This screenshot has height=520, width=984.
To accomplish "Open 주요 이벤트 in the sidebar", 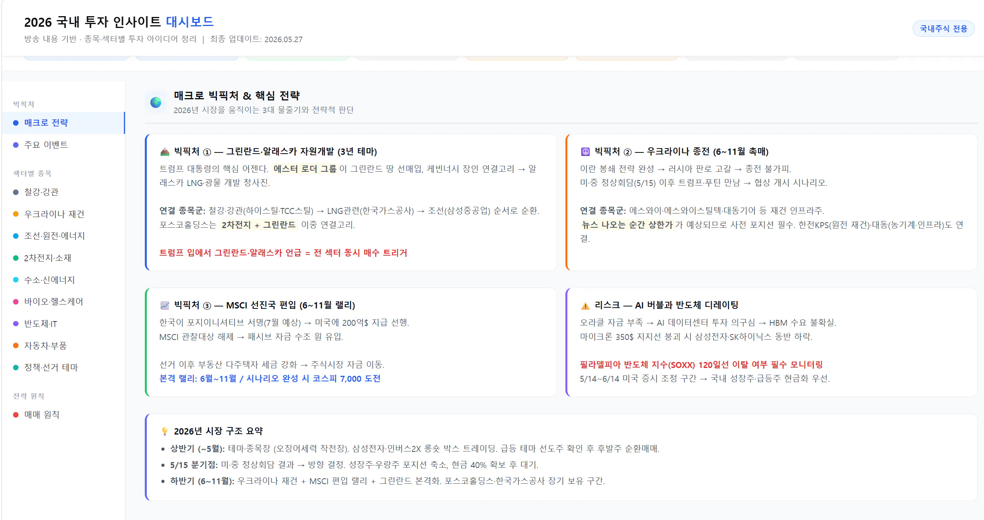I will 64,145.
